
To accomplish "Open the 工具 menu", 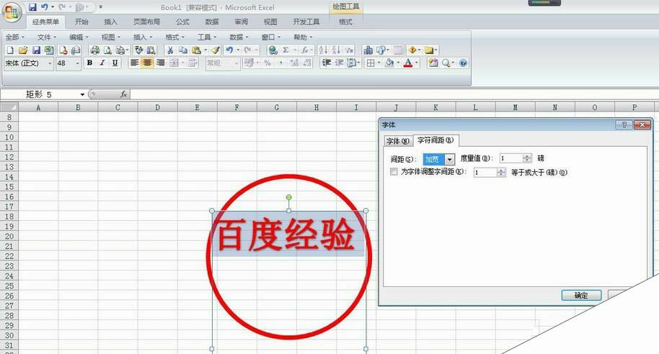I will (x=207, y=37).
